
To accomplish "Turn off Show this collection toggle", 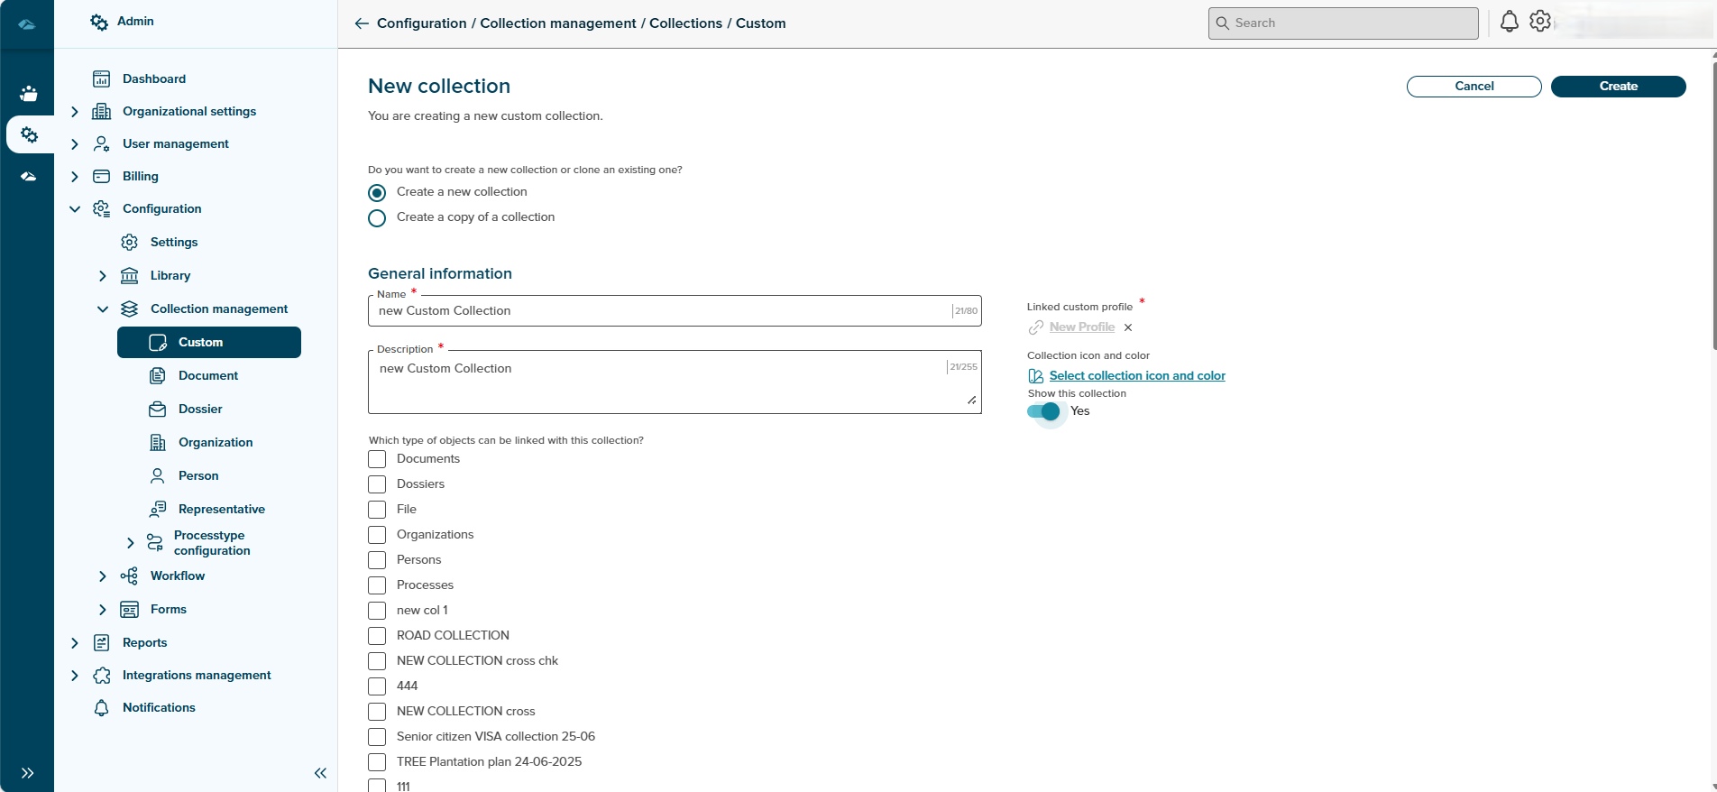I will (1043, 411).
